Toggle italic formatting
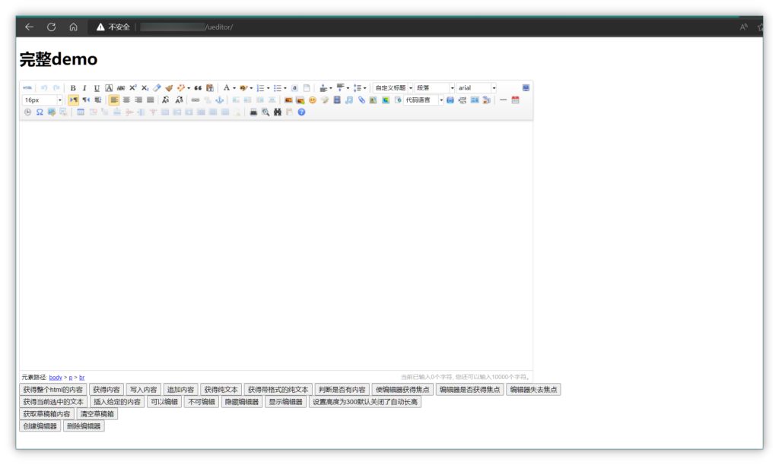Viewport: 779px width, 465px height. pos(84,88)
